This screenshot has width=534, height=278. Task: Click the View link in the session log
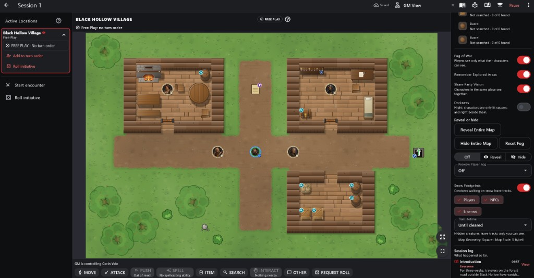tap(526, 264)
